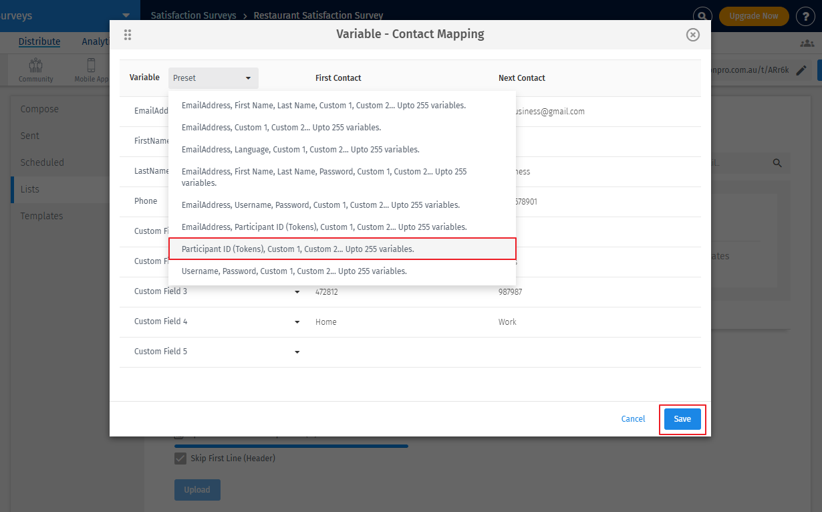This screenshot has width=822, height=512.
Task: Open Scheduled in the left sidebar
Action: coord(42,162)
